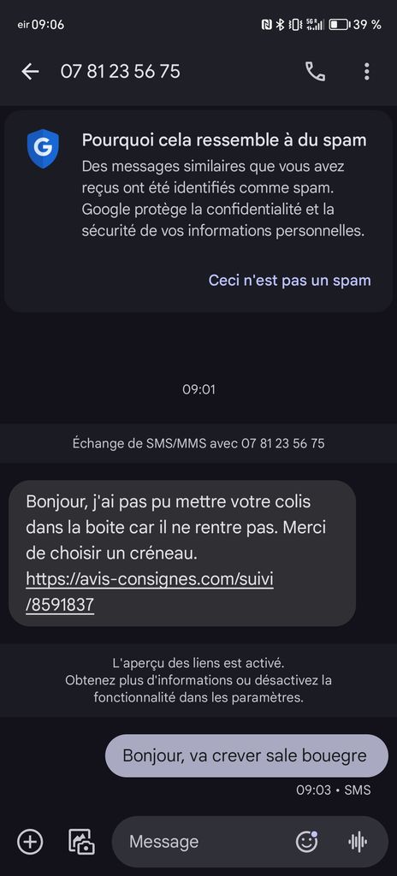397x876 pixels.
Task: Open the emoji picker
Action: pos(306,842)
